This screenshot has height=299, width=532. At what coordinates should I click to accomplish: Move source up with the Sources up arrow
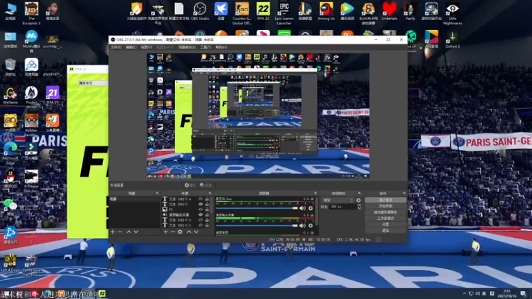click(189, 232)
